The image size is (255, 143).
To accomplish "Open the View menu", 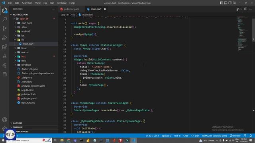I will click(x=38, y=3).
